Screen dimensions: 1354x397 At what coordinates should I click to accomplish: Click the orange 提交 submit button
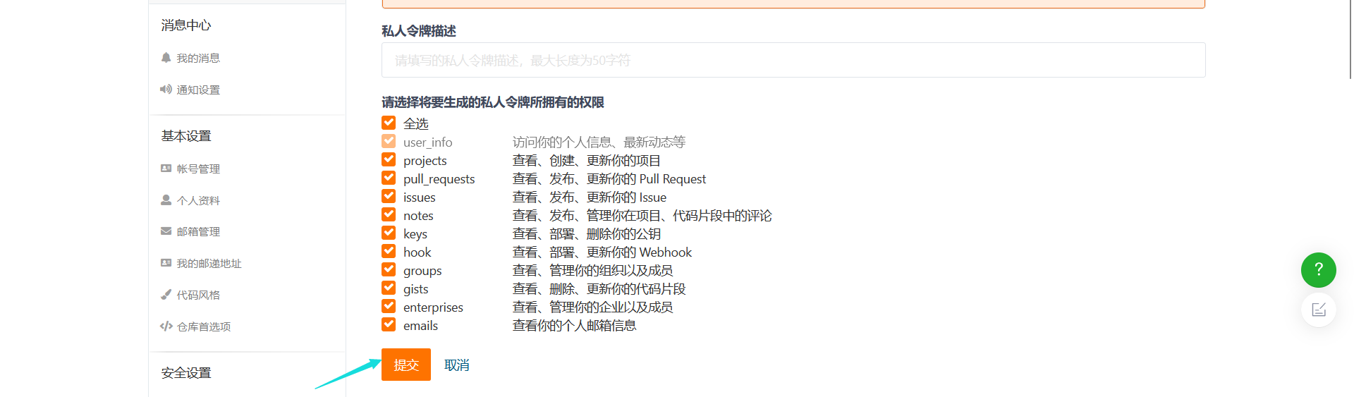[406, 365]
